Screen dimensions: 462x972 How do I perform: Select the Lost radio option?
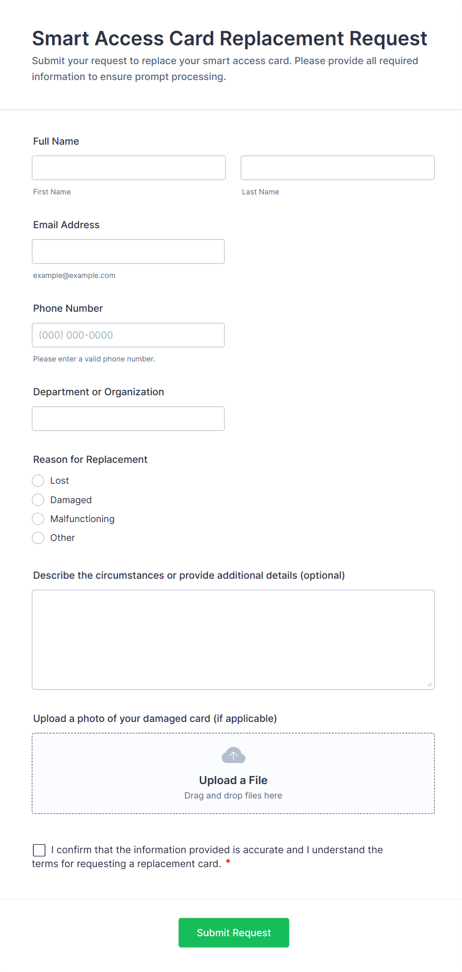coord(38,481)
